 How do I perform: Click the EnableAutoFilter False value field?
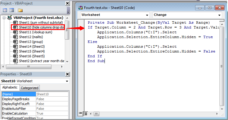click(52, 109)
